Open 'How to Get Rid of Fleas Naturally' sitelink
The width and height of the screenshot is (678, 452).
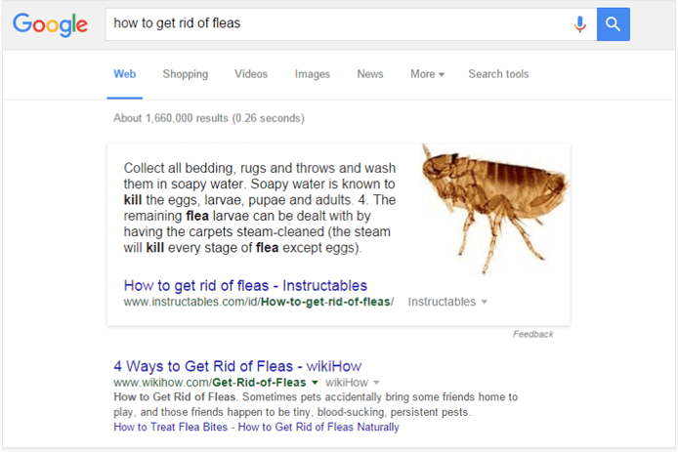click(x=318, y=427)
